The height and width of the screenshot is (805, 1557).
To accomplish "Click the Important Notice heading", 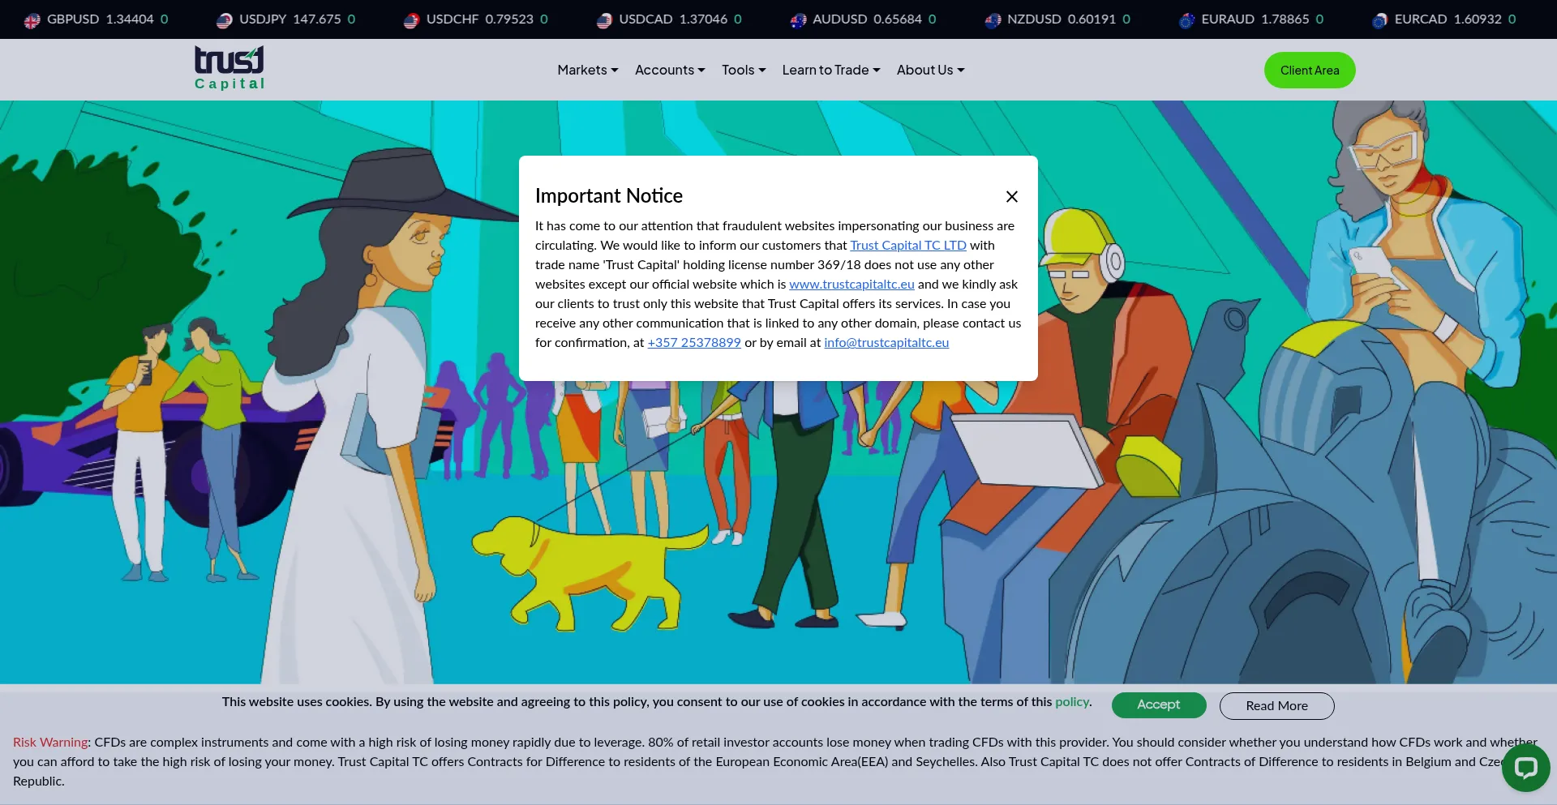I will coord(609,195).
